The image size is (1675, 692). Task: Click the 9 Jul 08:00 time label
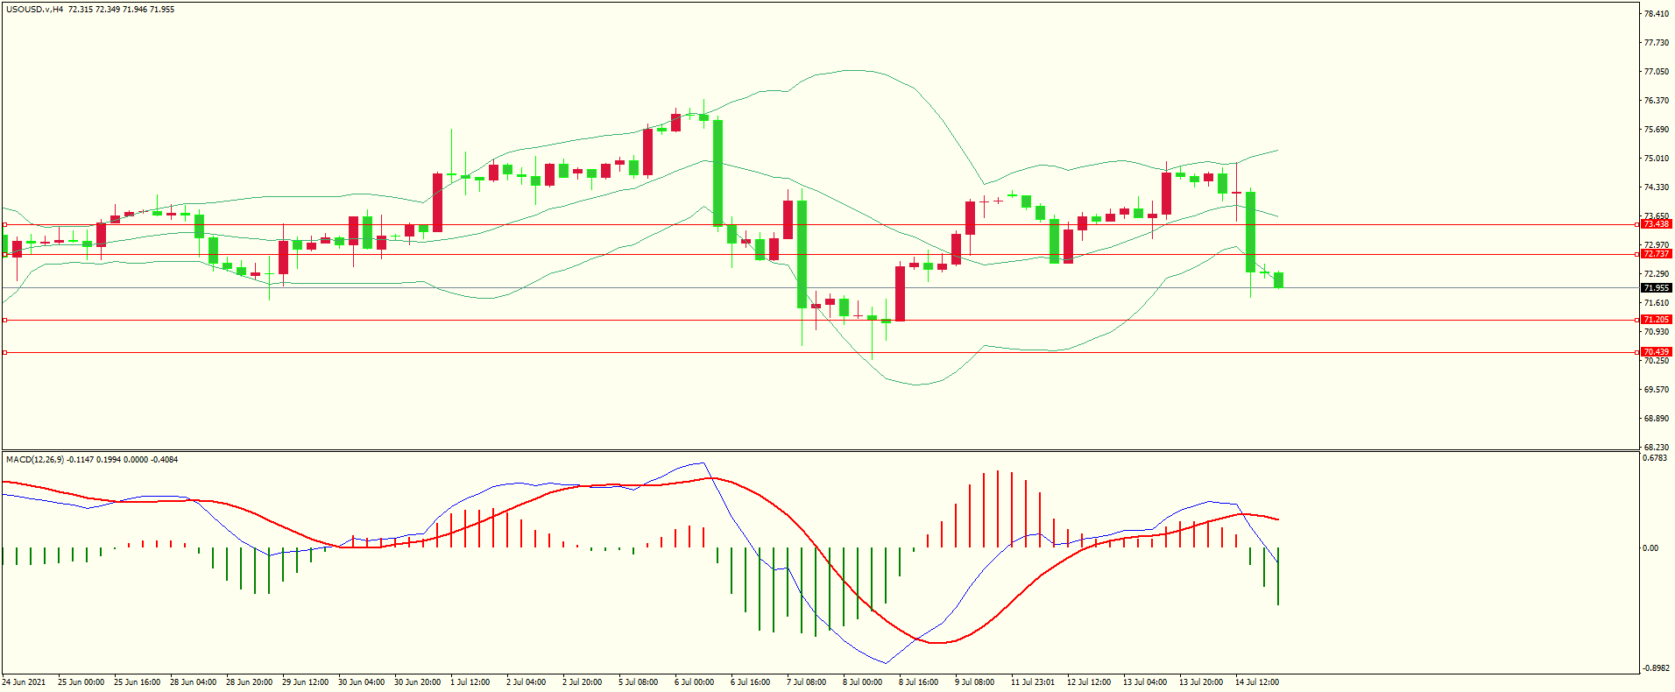(975, 682)
